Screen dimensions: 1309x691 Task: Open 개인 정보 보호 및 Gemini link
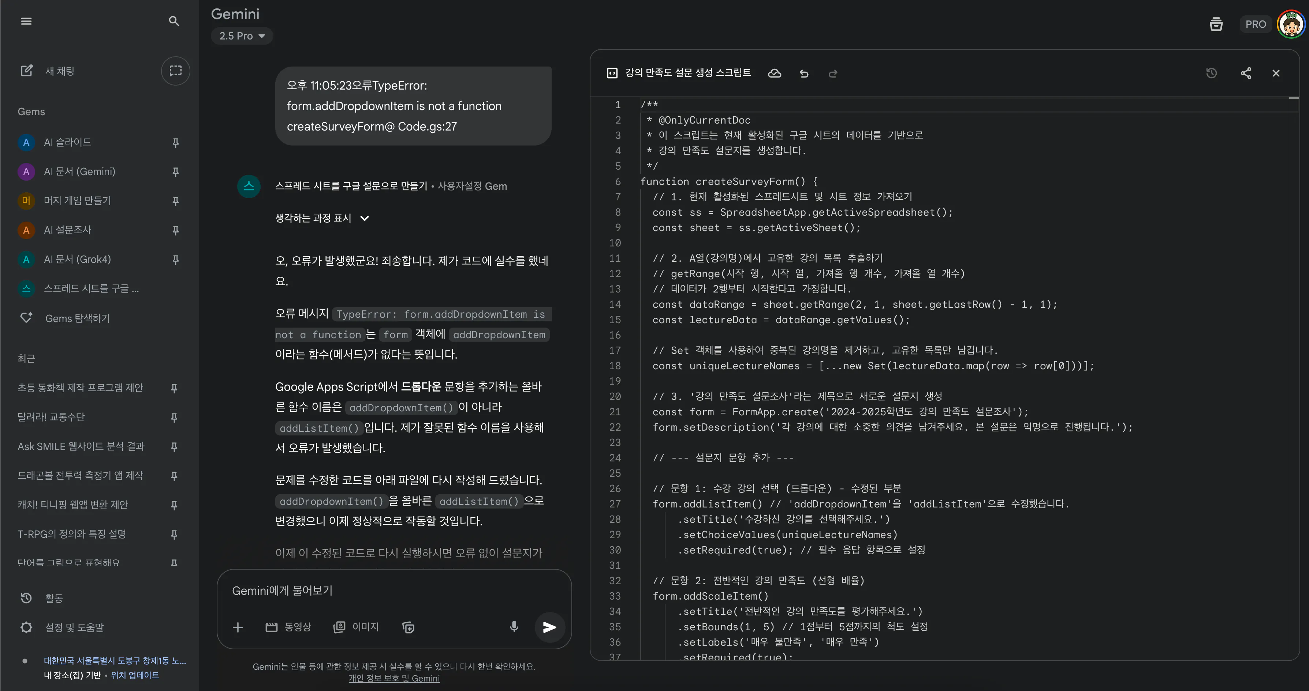click(394, 678)
